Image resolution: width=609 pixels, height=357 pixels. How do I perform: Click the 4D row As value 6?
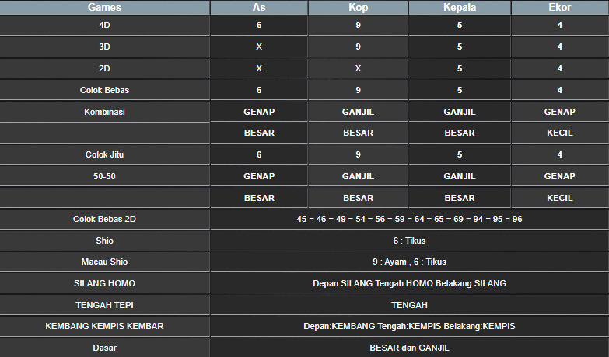click(259, 25)
